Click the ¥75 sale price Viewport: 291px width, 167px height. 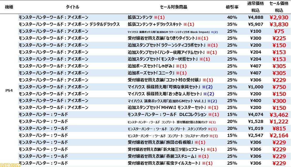(279, 31)
